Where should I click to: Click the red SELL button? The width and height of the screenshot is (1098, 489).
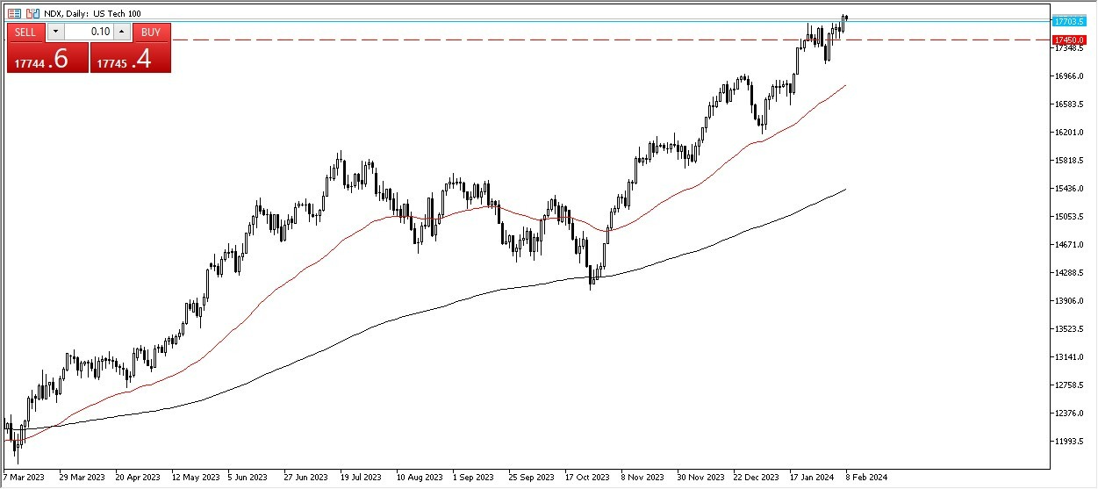click(26, 32)
